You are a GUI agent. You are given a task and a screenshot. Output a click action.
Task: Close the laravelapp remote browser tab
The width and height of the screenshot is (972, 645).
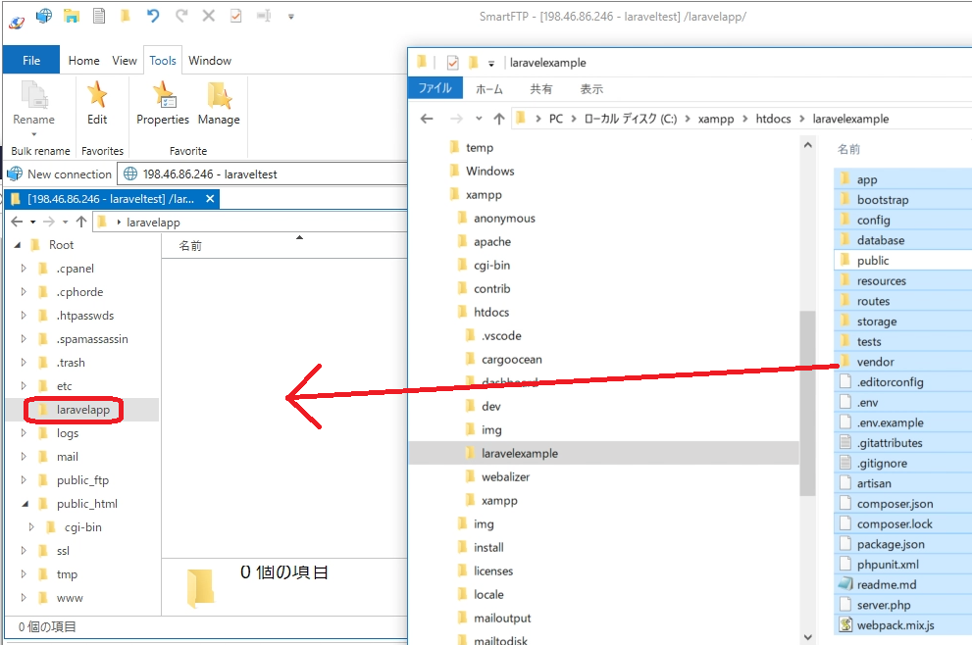click(210, 199)
